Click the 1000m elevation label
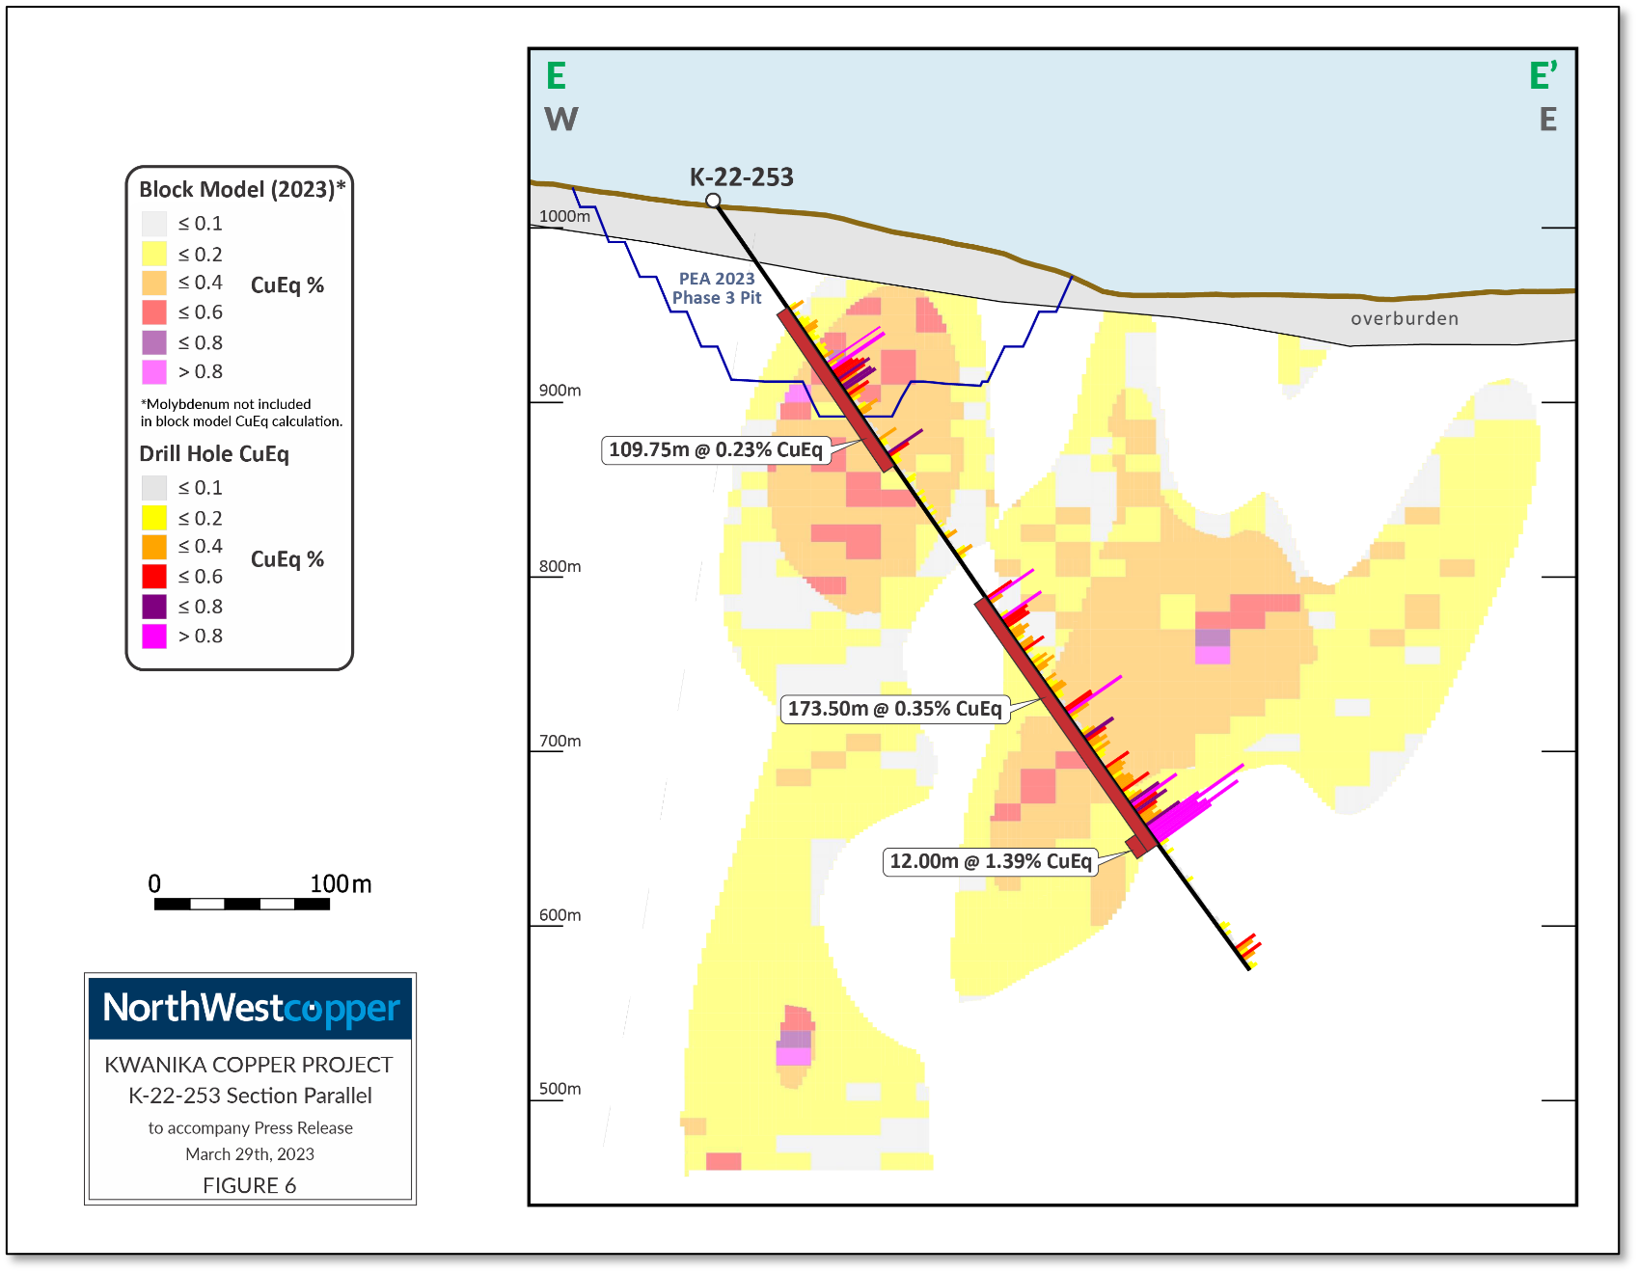Screen dimensions: 1638x1273 pyautogui.click(x=564, y=216)
